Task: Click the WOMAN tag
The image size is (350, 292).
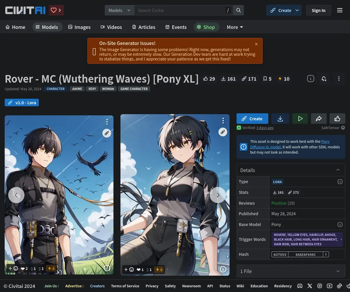Action: point(108,89)
